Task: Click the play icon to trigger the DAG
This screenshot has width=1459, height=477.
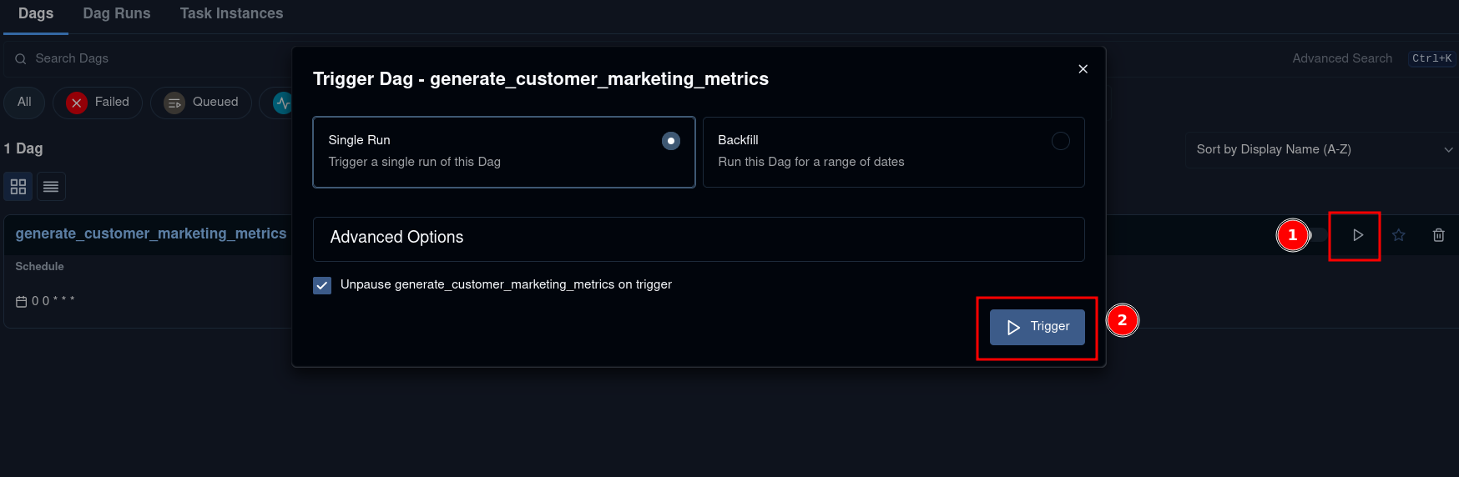Action: pyautogui.click(x=1357, y=235)
